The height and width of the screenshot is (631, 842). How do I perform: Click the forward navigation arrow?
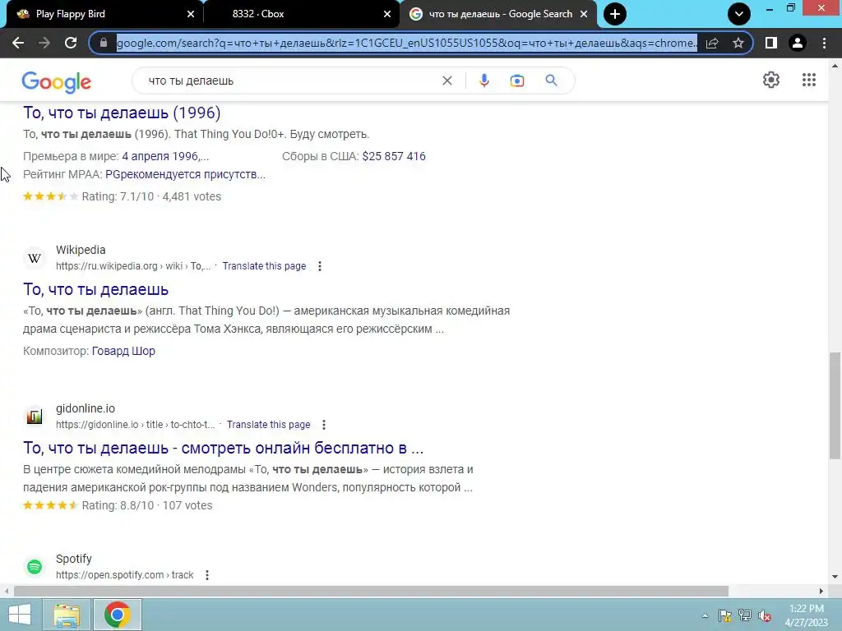[44, 43]
